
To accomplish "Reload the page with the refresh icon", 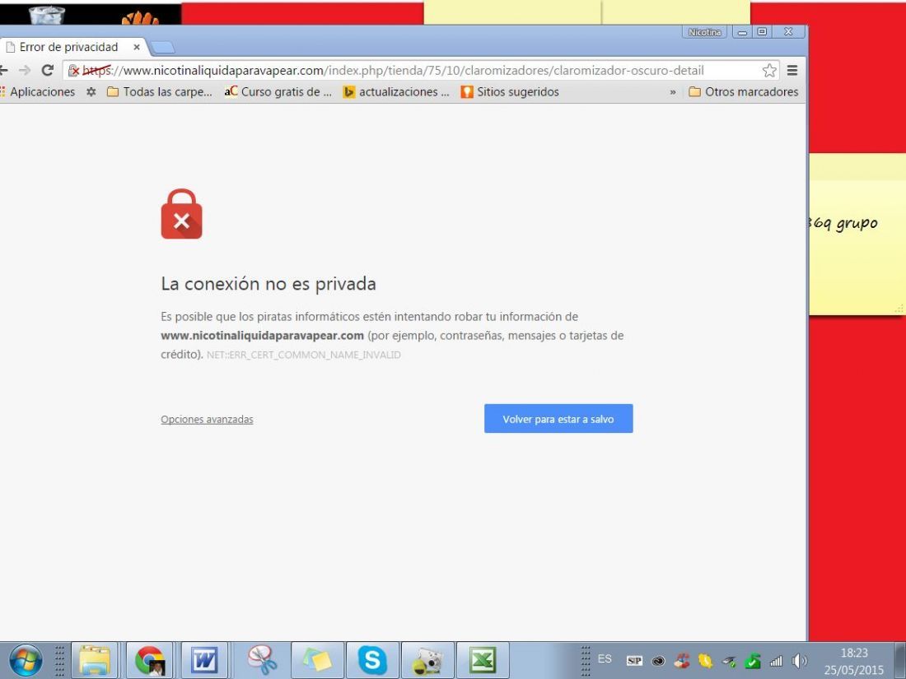I will pos(48,71).
